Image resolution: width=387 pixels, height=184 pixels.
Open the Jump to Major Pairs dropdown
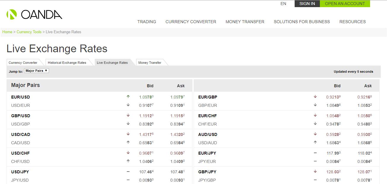tap(37, 71)
